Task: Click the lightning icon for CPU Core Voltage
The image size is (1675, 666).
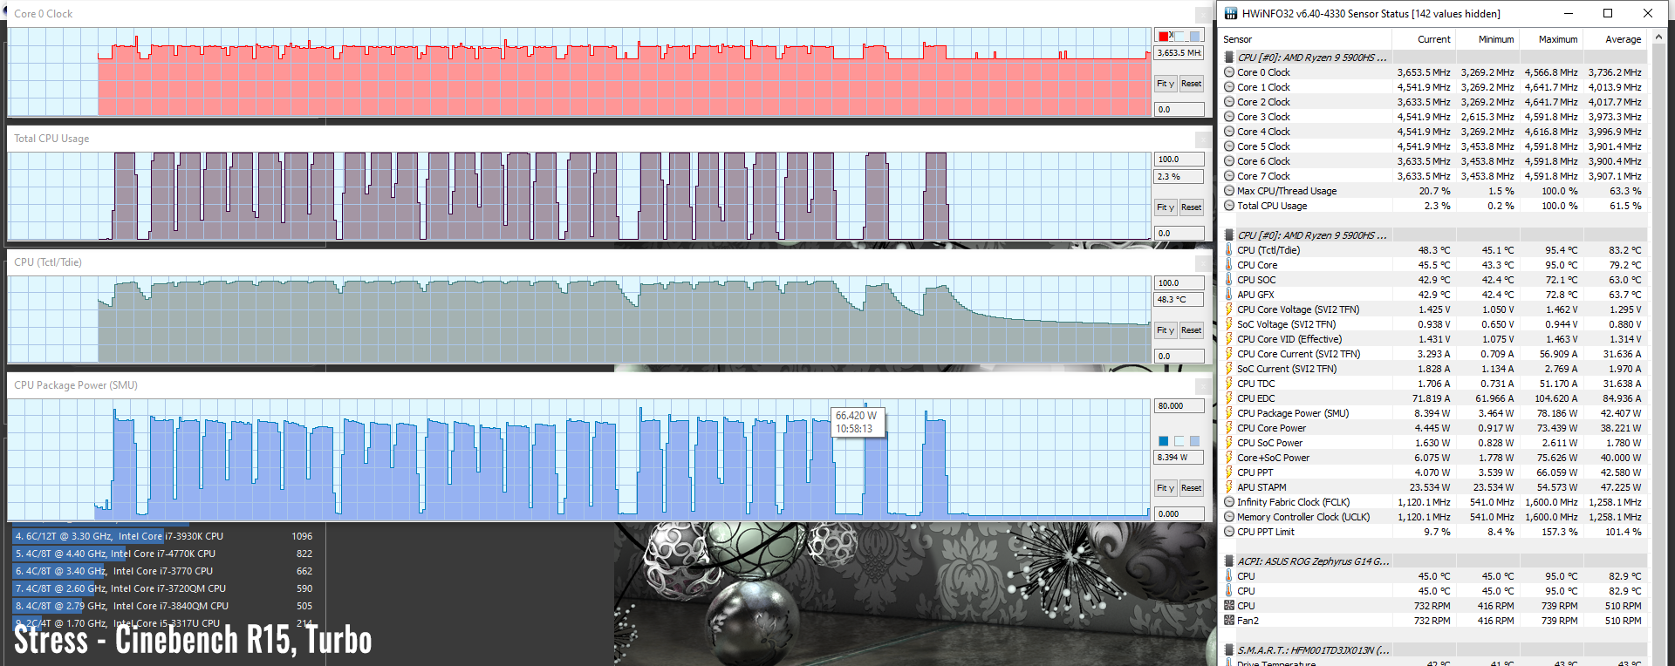Action: click(1229, 309)
